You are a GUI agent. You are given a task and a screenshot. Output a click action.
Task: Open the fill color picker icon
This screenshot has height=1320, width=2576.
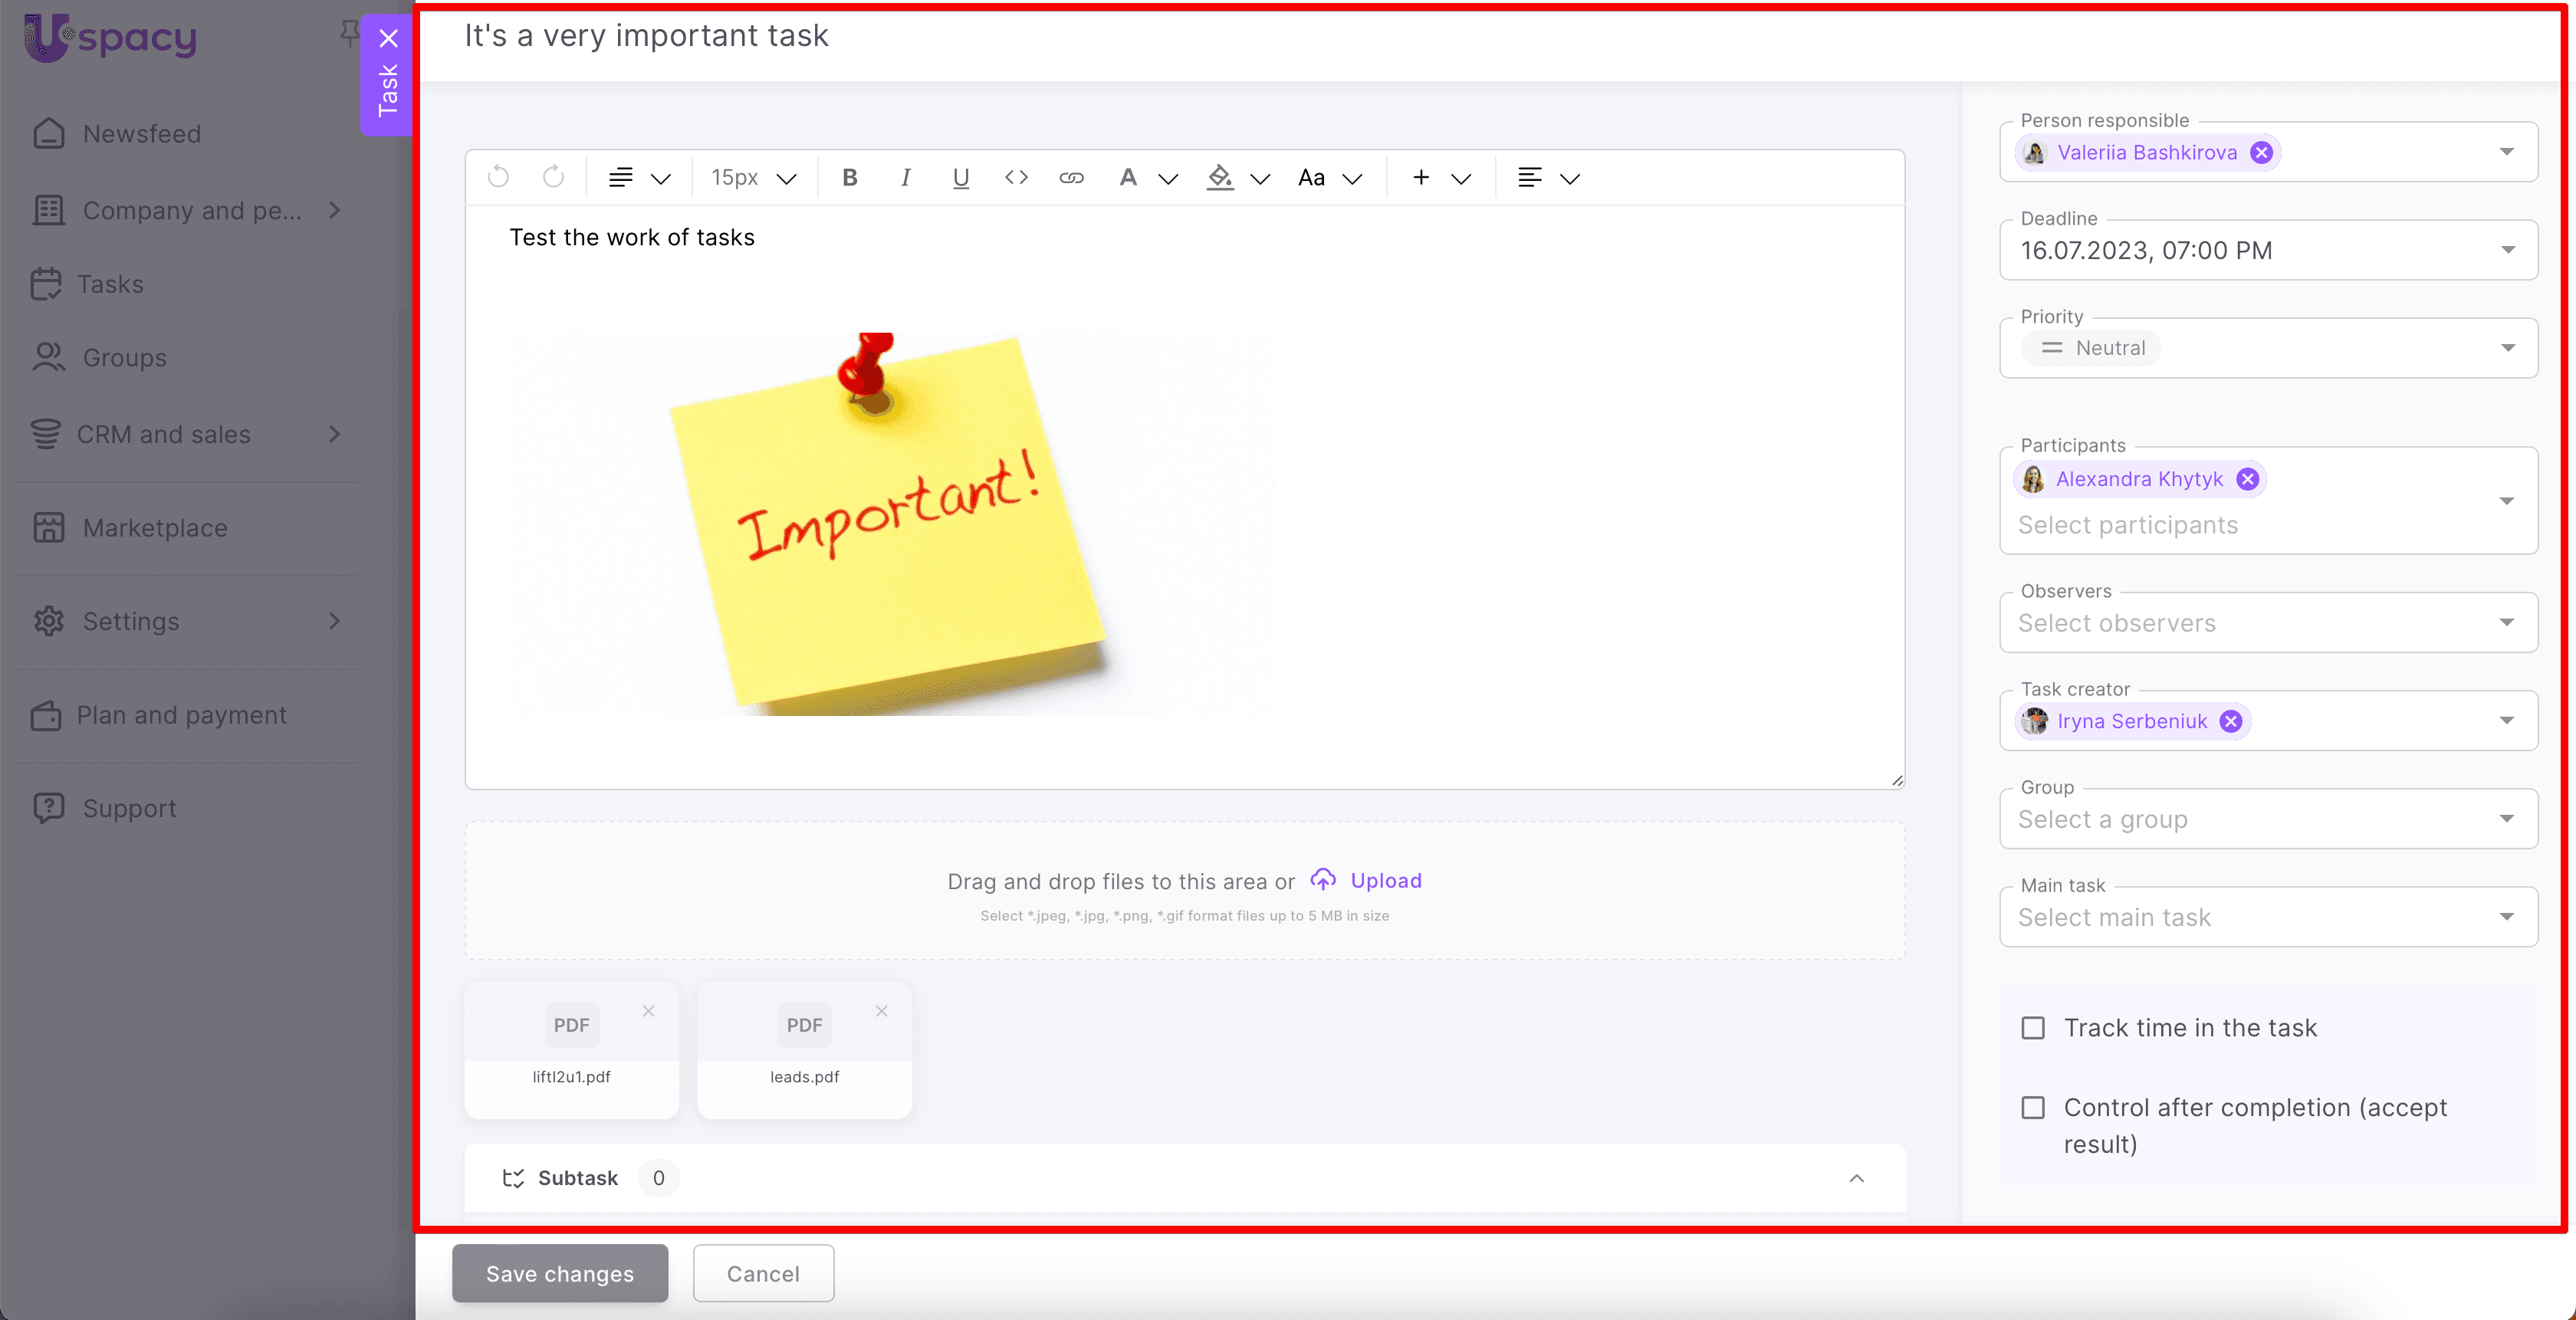point(1219,177)
